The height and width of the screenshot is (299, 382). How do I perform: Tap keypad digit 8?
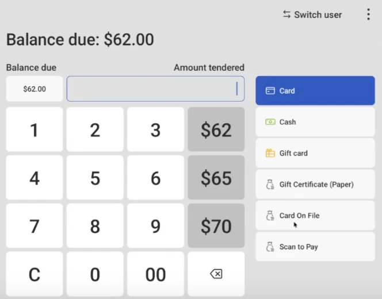pos(95,226)
